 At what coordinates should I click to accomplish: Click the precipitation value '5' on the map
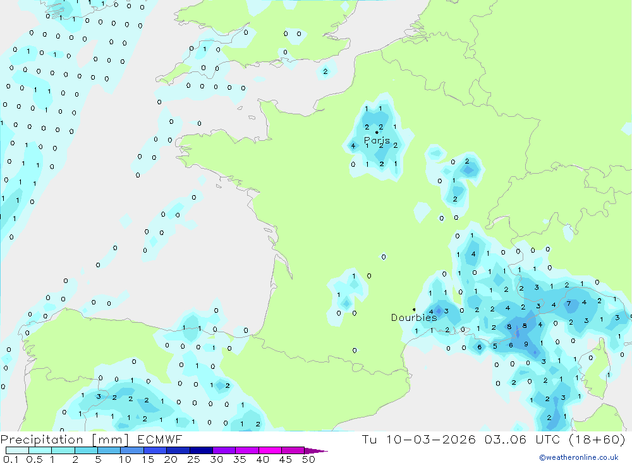(x=495, y=346)
